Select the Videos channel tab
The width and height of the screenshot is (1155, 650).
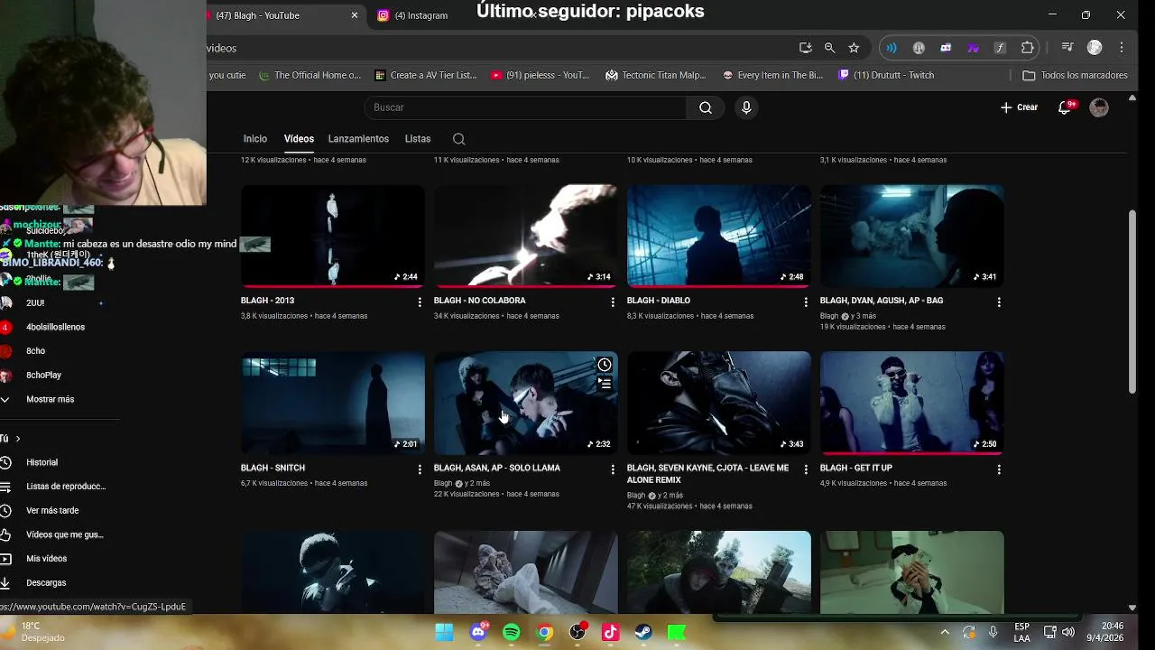(x=299, y=139)
